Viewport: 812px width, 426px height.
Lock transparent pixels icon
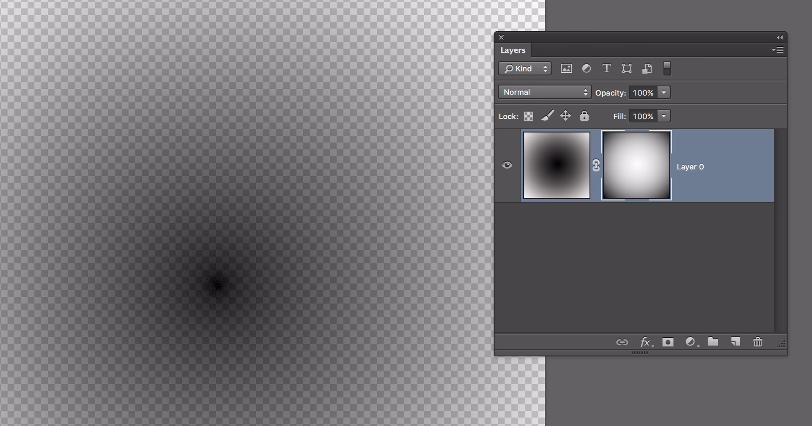529,116
